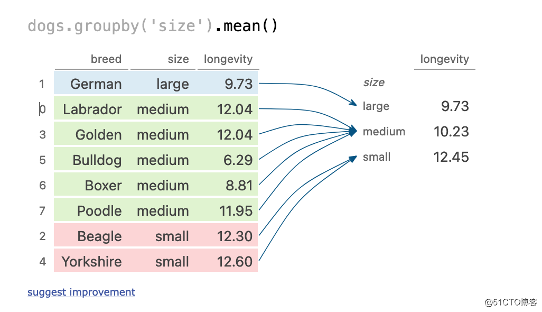Click the breed column header
Viewport: 542px width, 312px height.
(106, 59)
